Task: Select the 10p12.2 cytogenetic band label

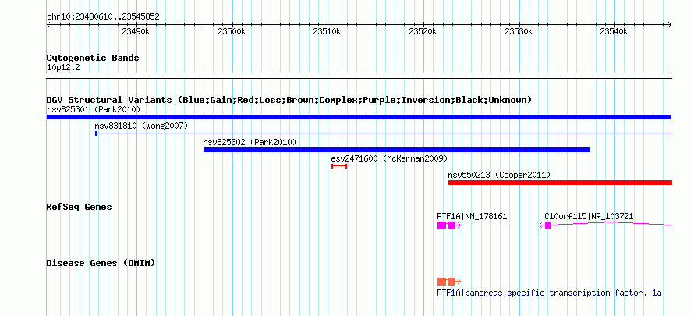Action: pyautogui.click(x=63, y=68)
